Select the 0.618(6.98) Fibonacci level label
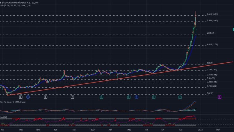234x132 pixels. (x=212, y=75)
